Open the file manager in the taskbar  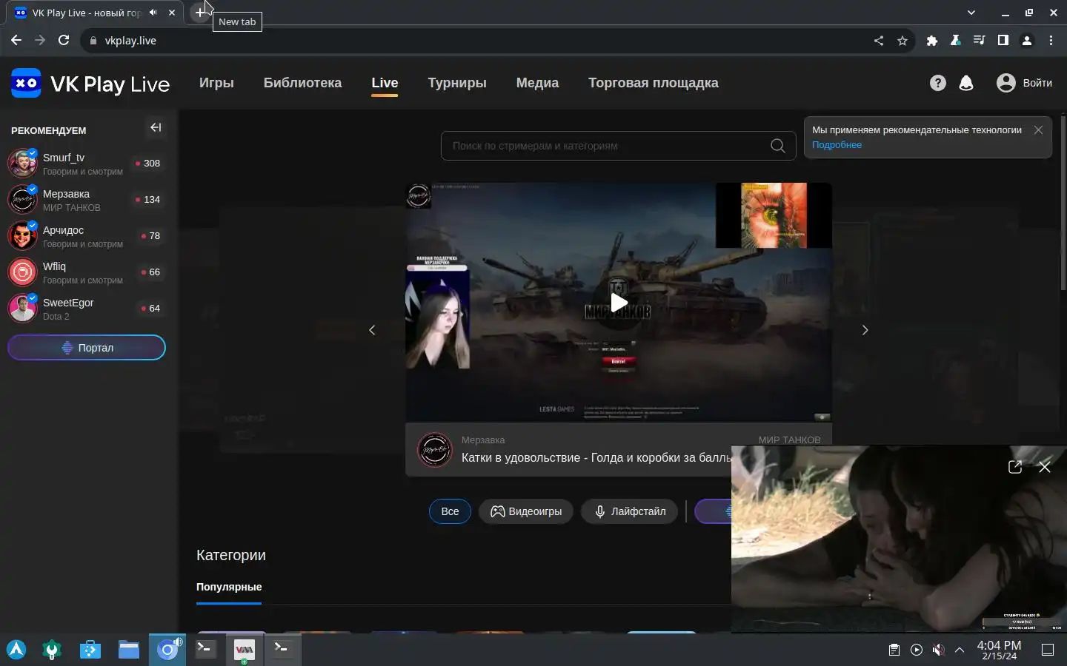(129, 650)
